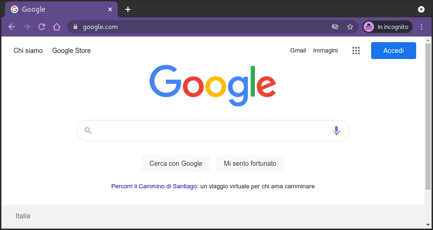Image resolution: width=433 pixels, height=230 pixels.
Task: Click the vertical scrollbar thumb
Action: pyautogui.click(x=428, y=117)
